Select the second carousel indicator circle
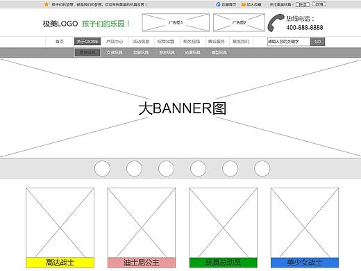This screenshot has height=271, width=361. pyautogui.click(x=134, y=169)
